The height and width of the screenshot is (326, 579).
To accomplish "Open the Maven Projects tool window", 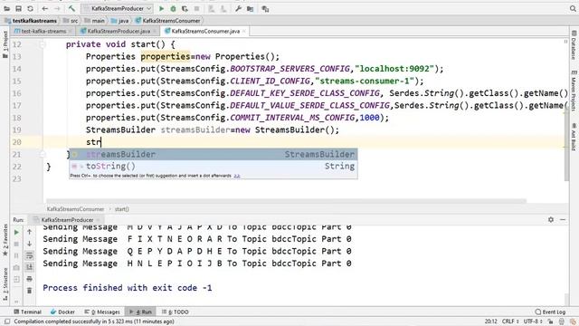I will click(x=574, y=90).
